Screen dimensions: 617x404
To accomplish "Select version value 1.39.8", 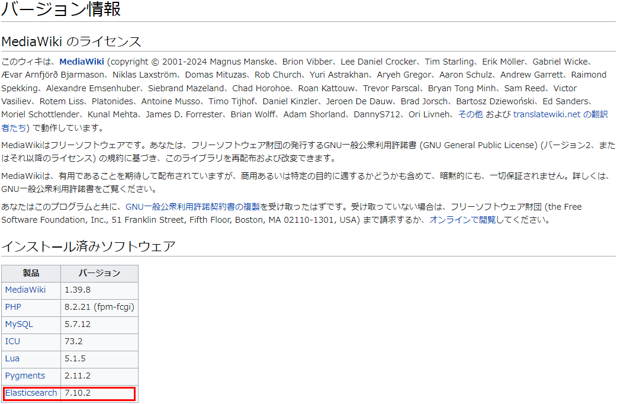I will (x=78, y=290).
